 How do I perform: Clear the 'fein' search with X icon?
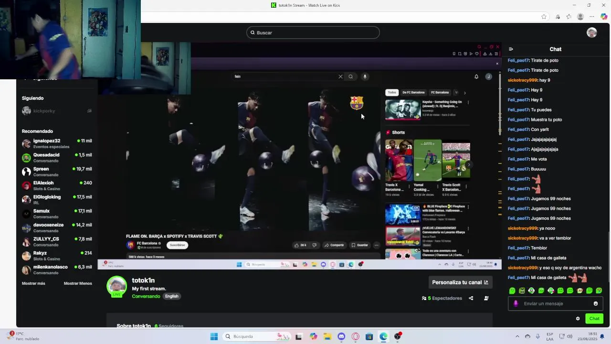click(340, 76)
